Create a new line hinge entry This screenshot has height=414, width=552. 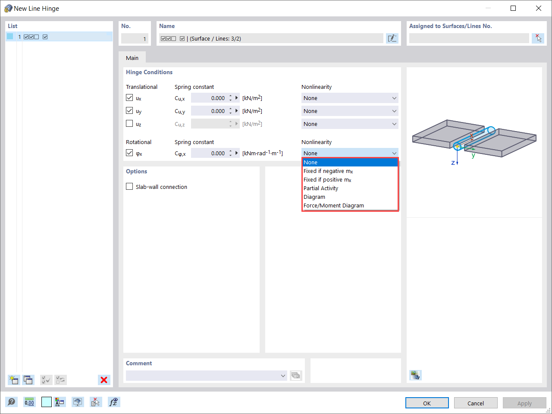click(x=14, y=380)
